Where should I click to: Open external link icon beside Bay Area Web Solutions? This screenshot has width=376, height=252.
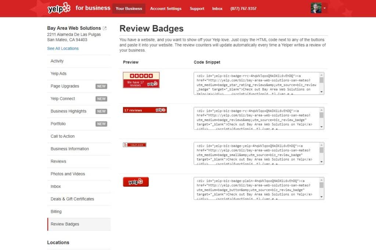click(105, 28)
